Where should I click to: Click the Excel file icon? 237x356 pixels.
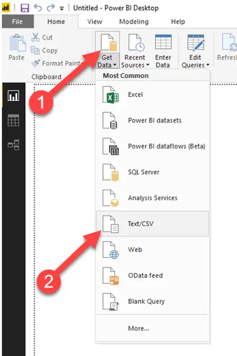coord(111,95)
